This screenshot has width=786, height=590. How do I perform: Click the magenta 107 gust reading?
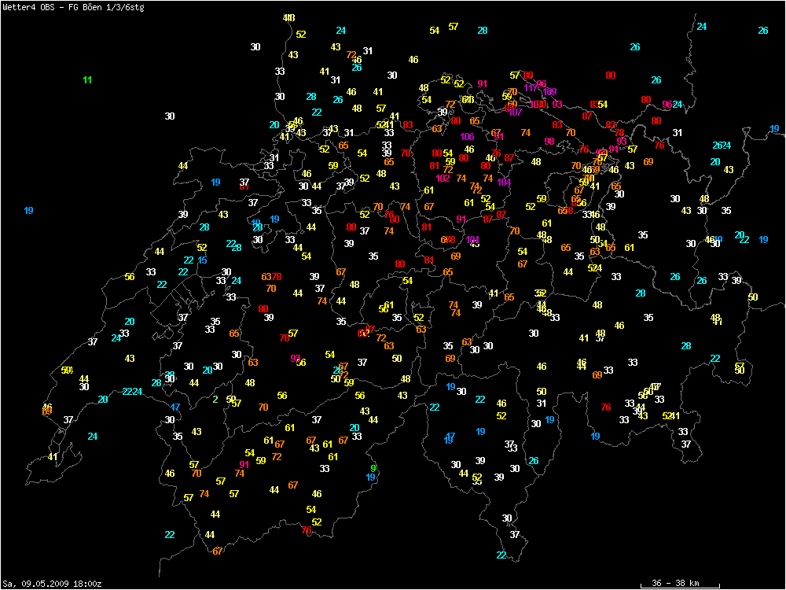click(516, 112)
